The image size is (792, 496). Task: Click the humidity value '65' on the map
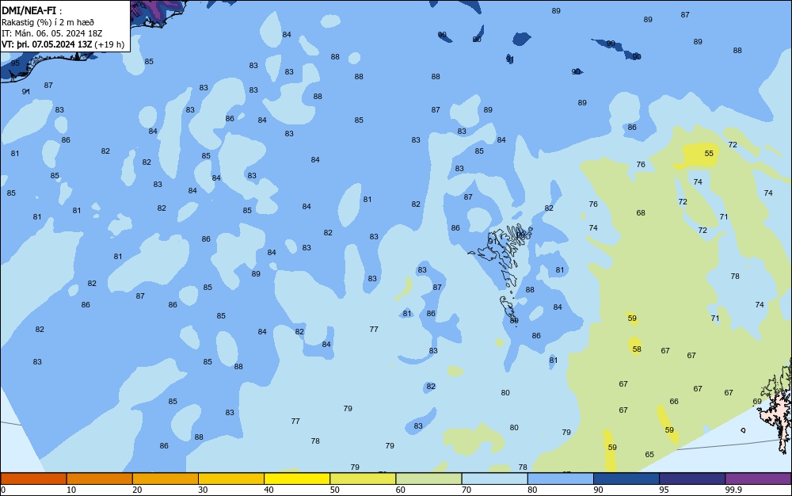click(x=649, y=454)
